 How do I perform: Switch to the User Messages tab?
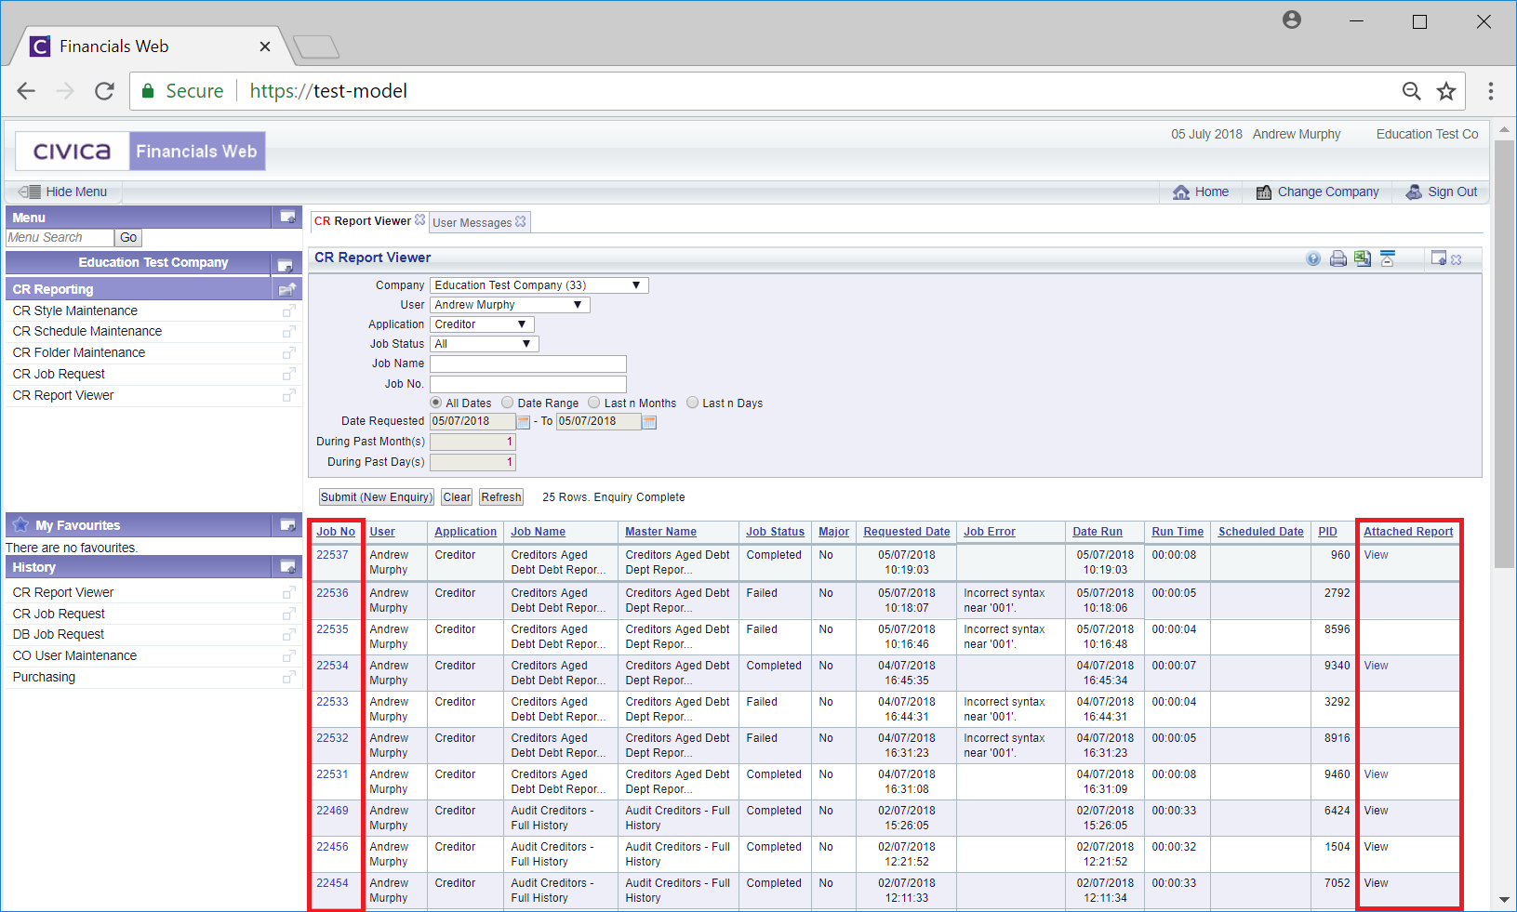click(x=472, y=223)
